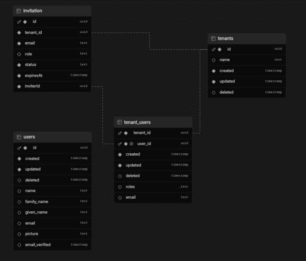Select picture column in users
The width and height of the screenshot is (306, 261).
(52, 234)
